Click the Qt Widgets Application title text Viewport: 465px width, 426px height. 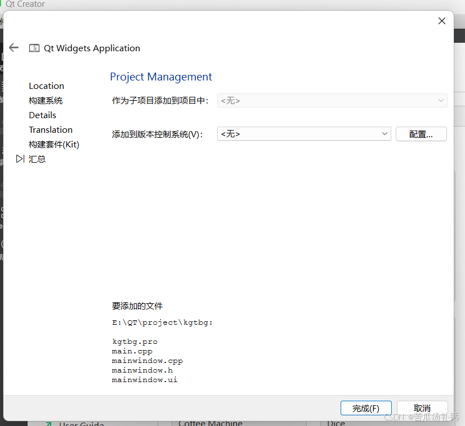tap(92, 48)
